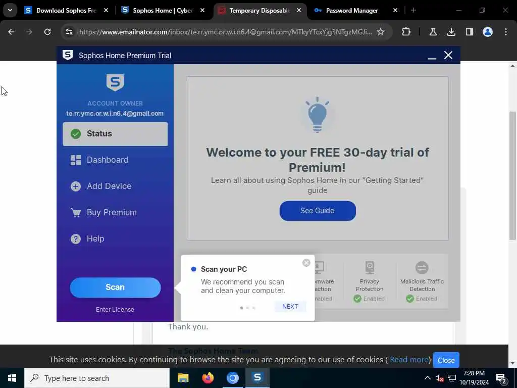The image size is (517, 388).
Task: Click the Help question mark icon
Action: point(76,238)
